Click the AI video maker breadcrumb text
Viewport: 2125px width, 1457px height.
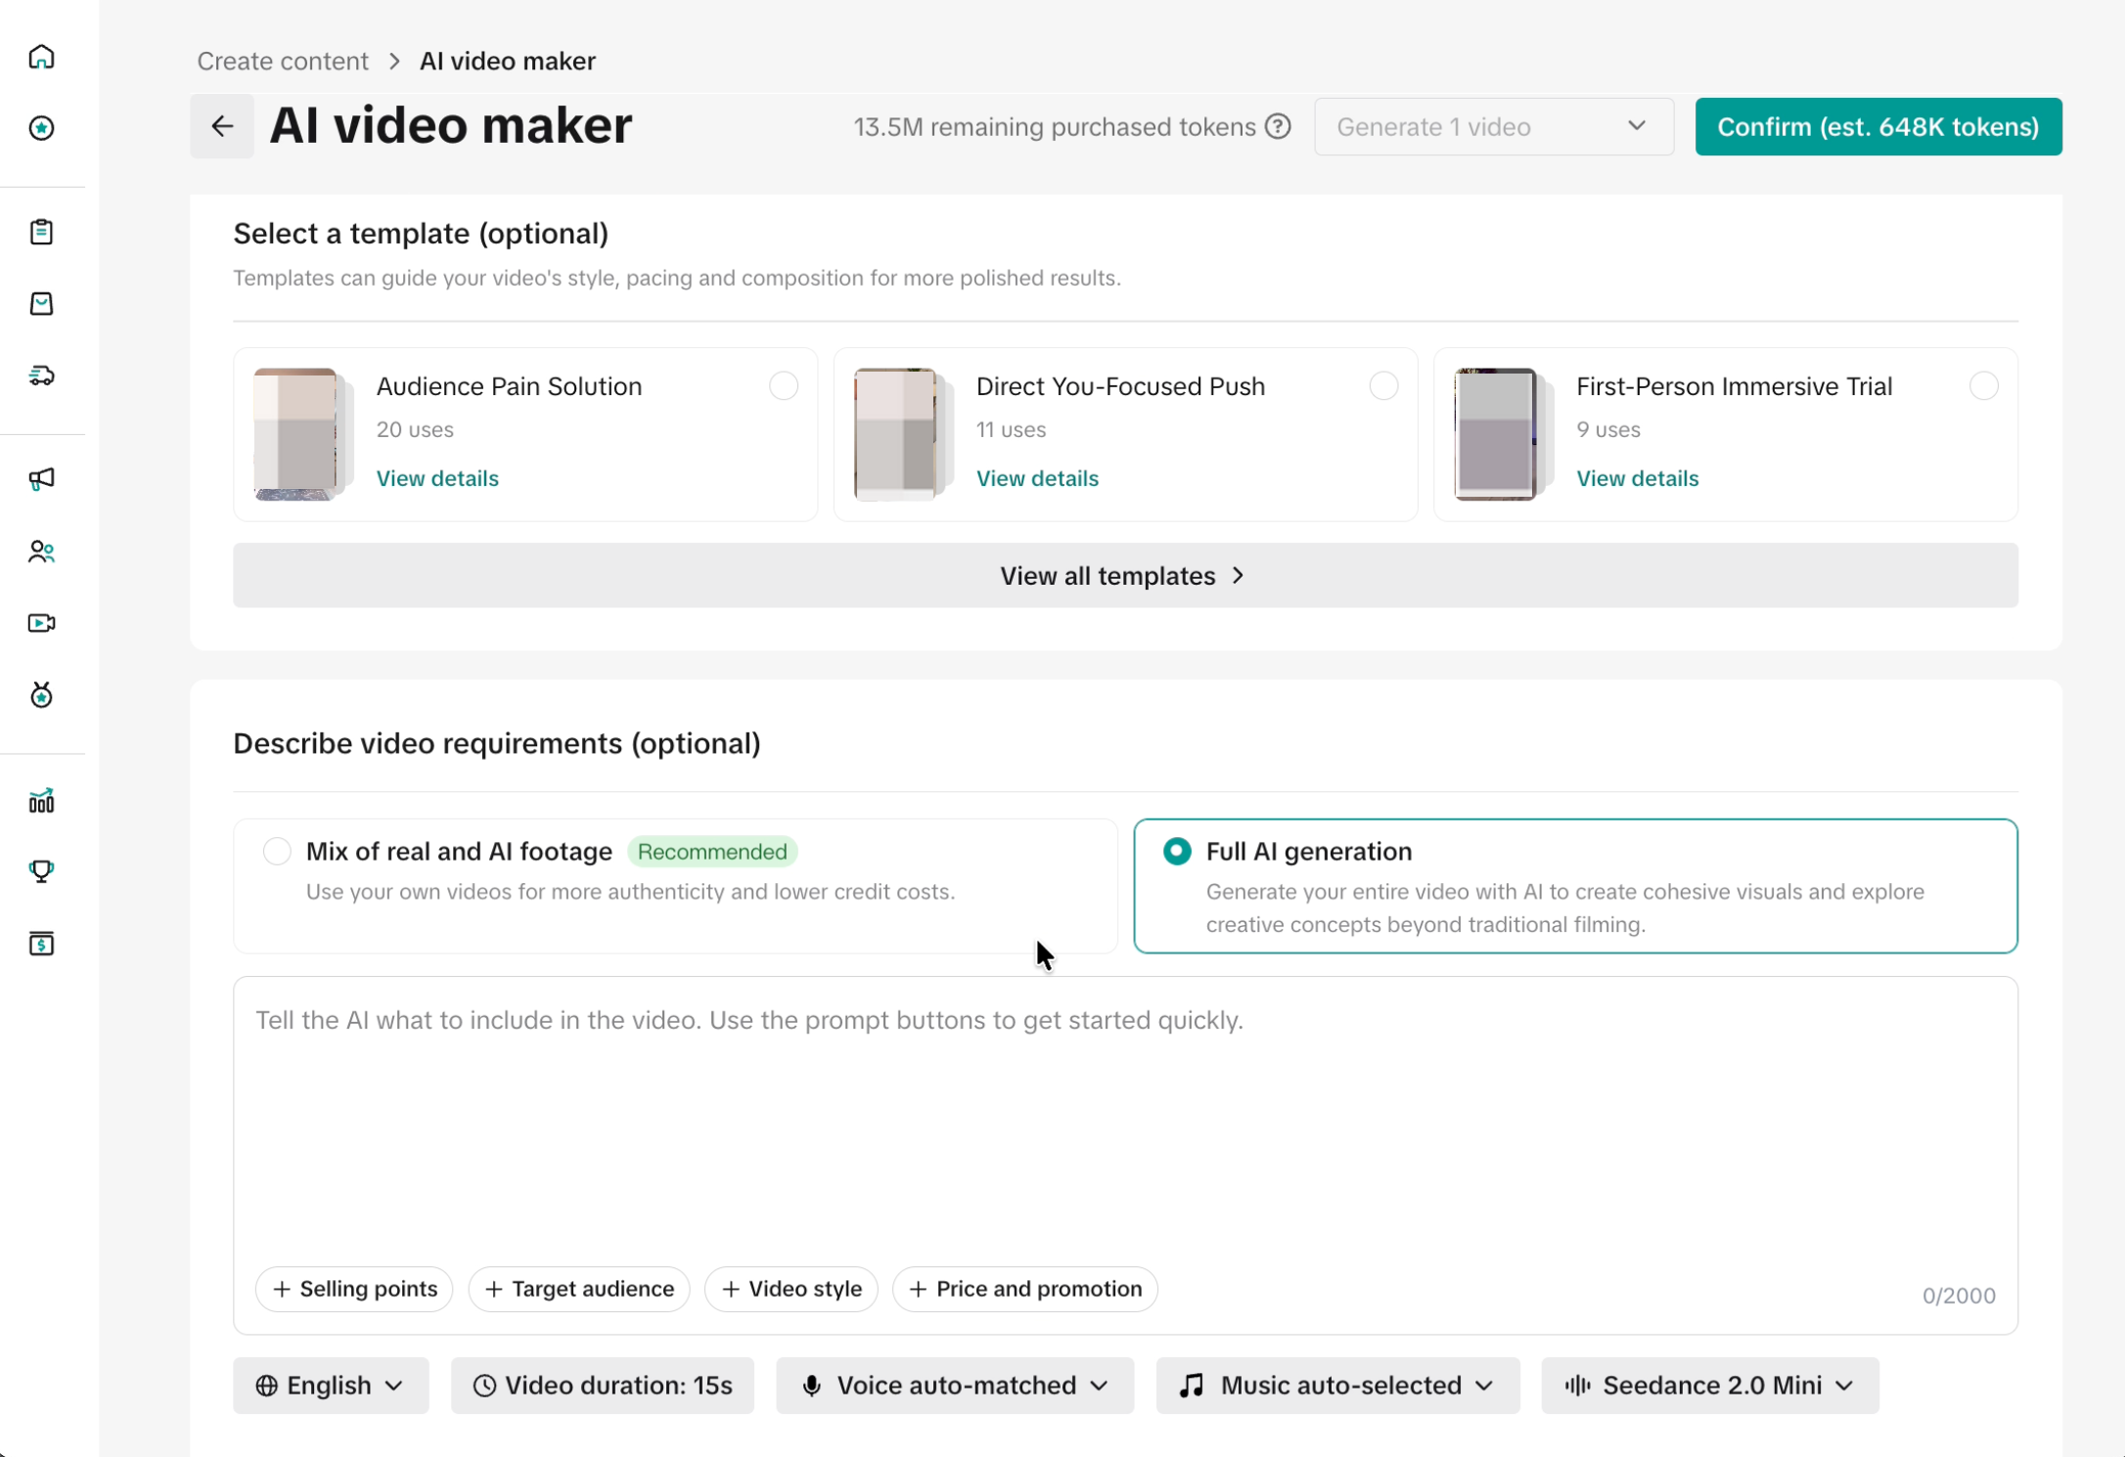tap(507, 61)
